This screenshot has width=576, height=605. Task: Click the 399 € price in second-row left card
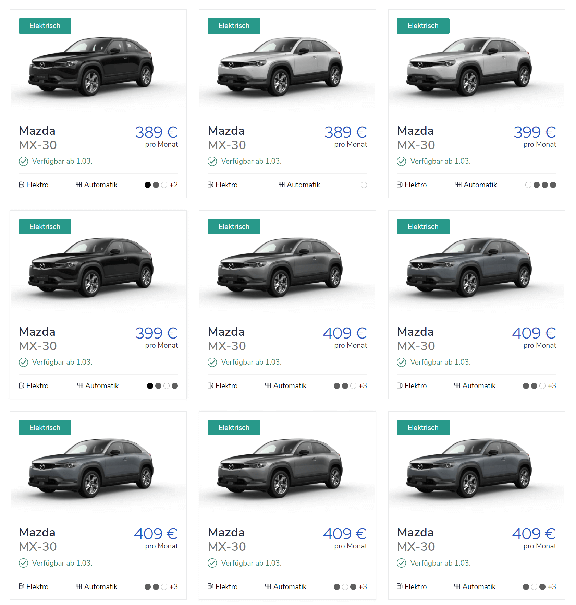156,333
